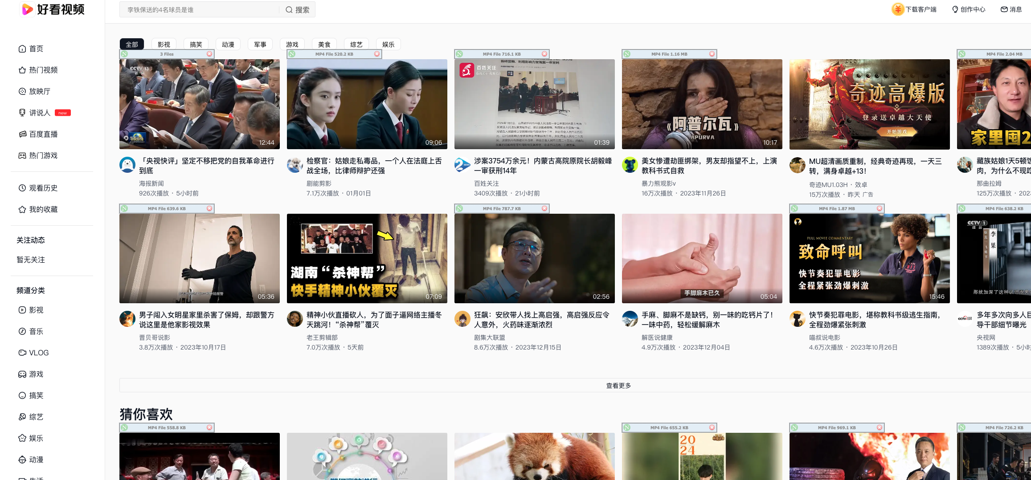Open title 涉案3754万余元 内蒙古高院原院长

543,166
